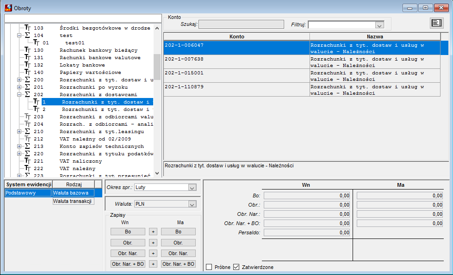Uncheck the Zatwierdzone checkbox
The height and width of the screenshot is (275, 453).
click(x=236, y=267)
